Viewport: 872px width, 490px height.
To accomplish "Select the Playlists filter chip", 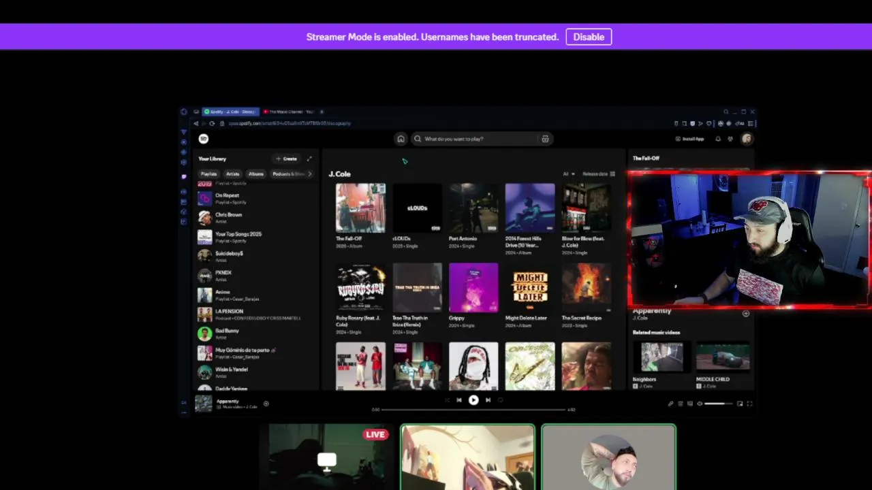I will 208,174.
